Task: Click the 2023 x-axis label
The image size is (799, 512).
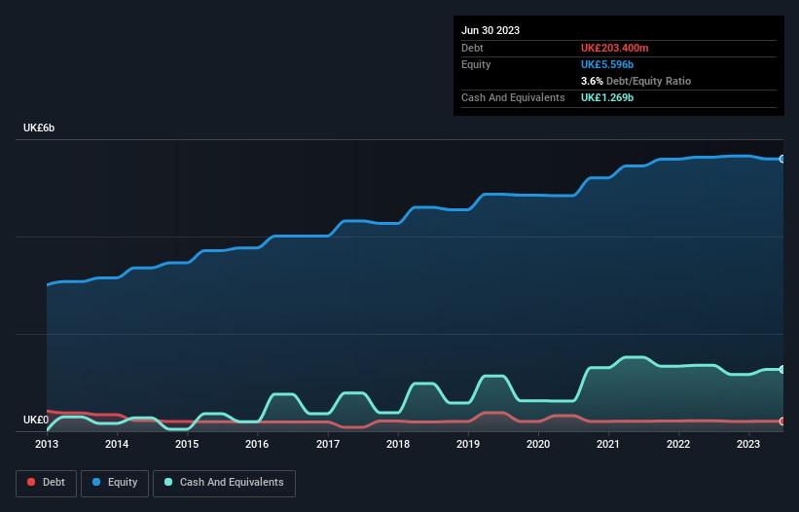Action: click(748, 444)
